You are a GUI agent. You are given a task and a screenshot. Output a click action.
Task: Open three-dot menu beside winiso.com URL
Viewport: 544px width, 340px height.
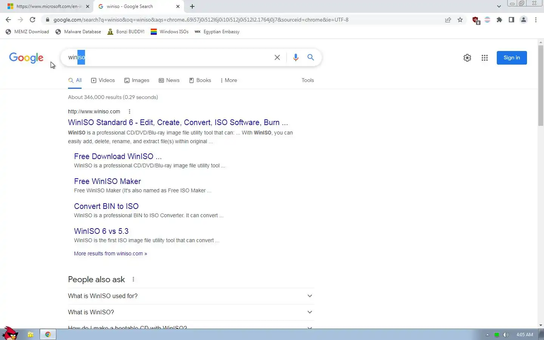[130, 111]
